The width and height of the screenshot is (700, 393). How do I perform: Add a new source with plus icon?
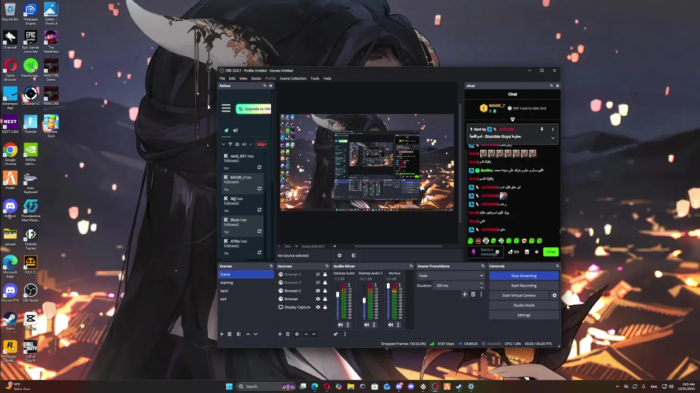click(x=280, y=334)
